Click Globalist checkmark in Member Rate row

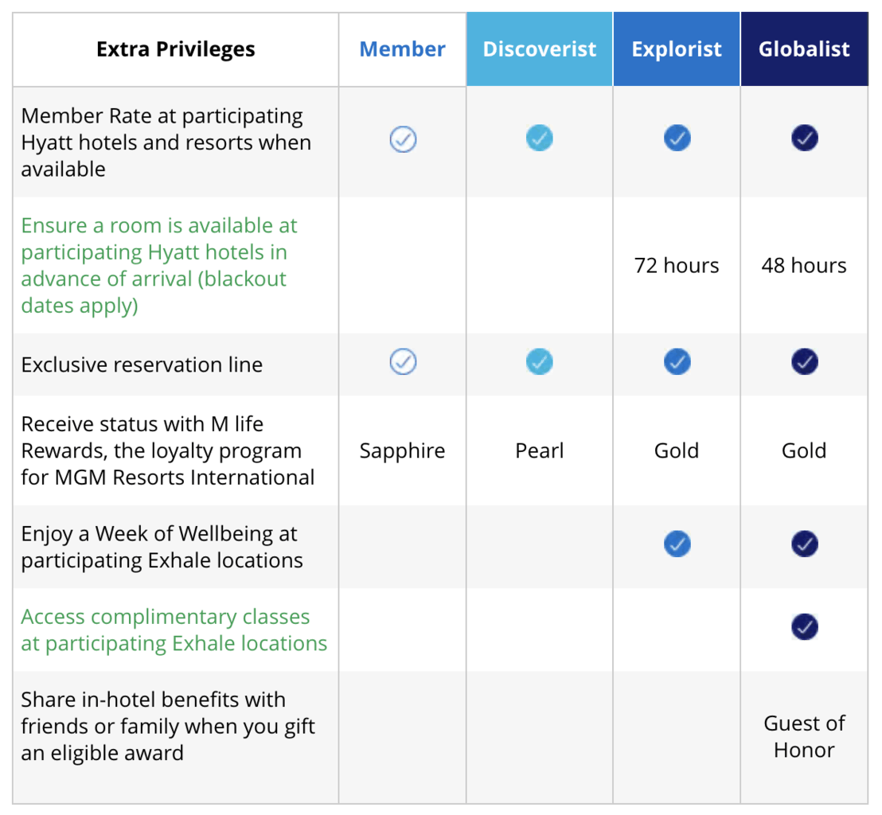coord(804,138)
